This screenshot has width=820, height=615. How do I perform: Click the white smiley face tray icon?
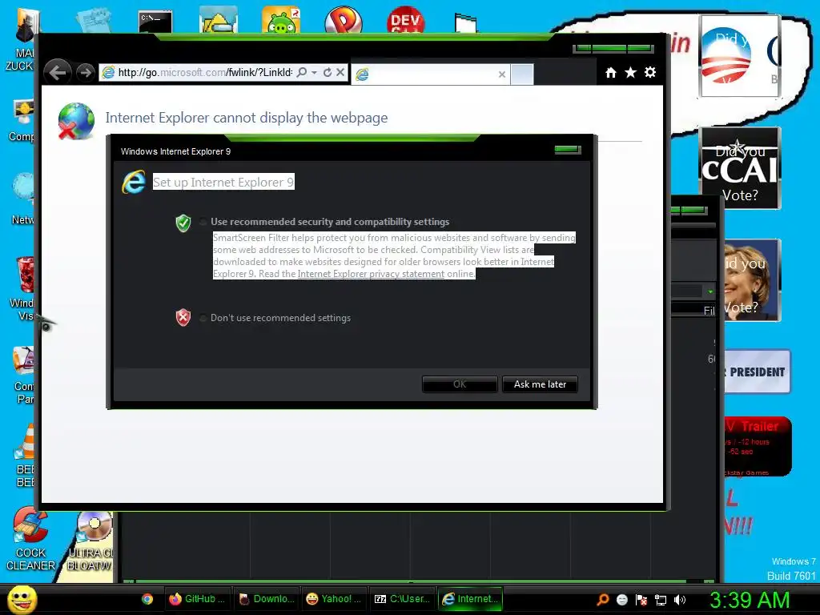(x=621, y=600)
